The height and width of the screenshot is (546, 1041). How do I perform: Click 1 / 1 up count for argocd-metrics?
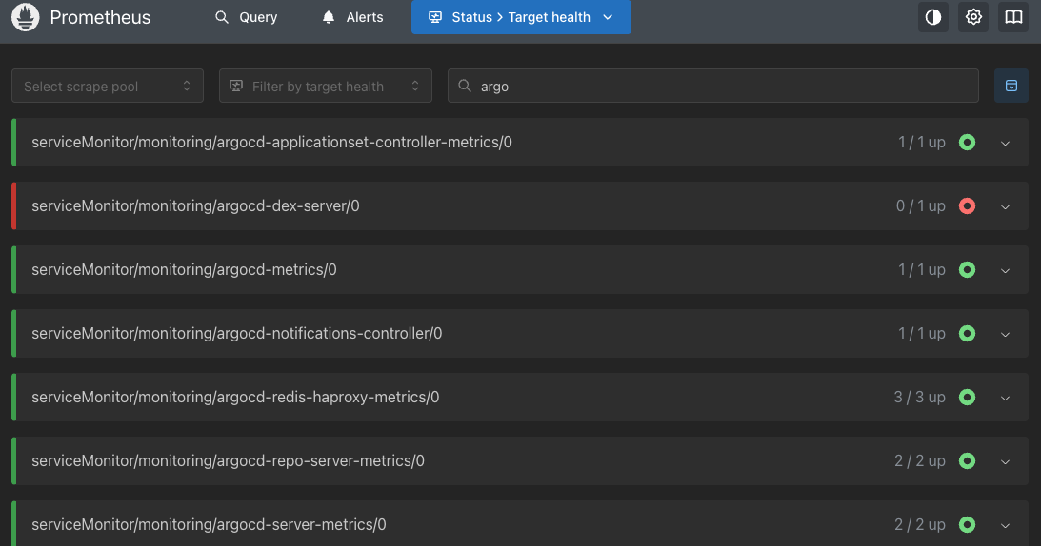coord(922,269)
